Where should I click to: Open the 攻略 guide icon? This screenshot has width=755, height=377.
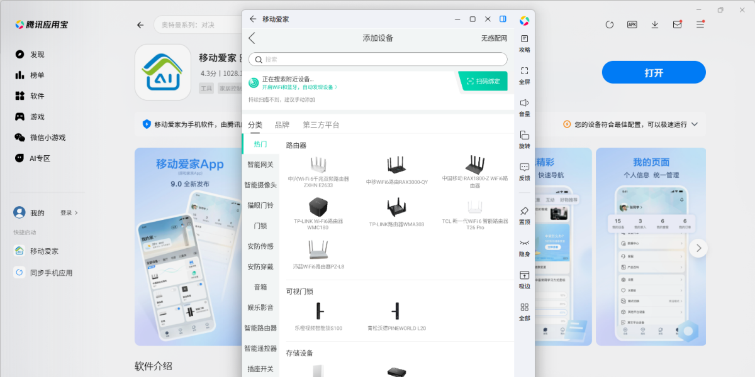tap(524, 40)
